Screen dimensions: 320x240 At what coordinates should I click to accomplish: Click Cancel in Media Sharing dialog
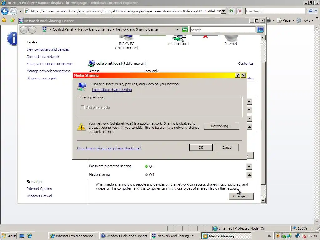pyautogui.click(x=227, y=147)
